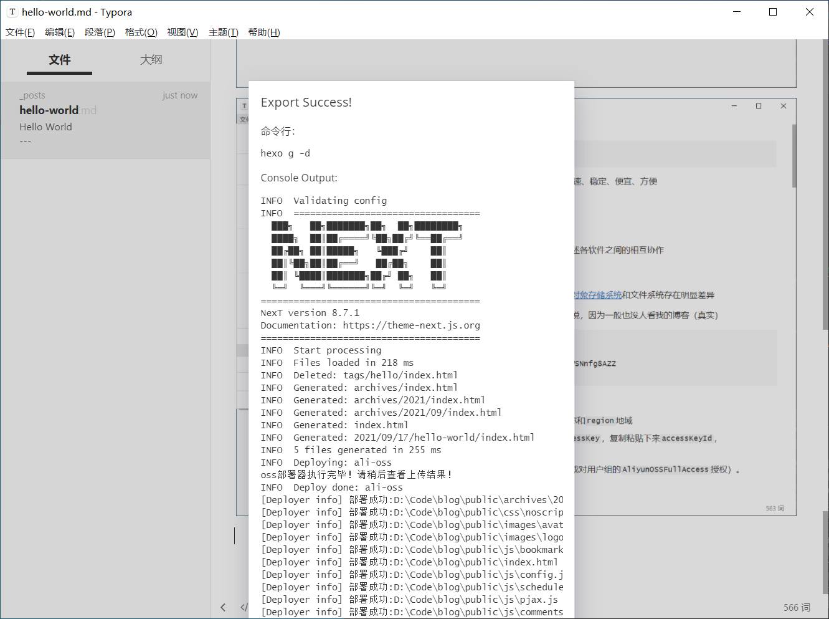Open the 格式(O) menu

[141, 32]
